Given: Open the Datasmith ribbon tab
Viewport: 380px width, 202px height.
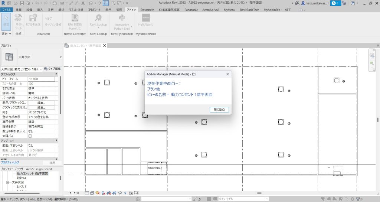Looking at the screenshot, I should coord(147,9).
